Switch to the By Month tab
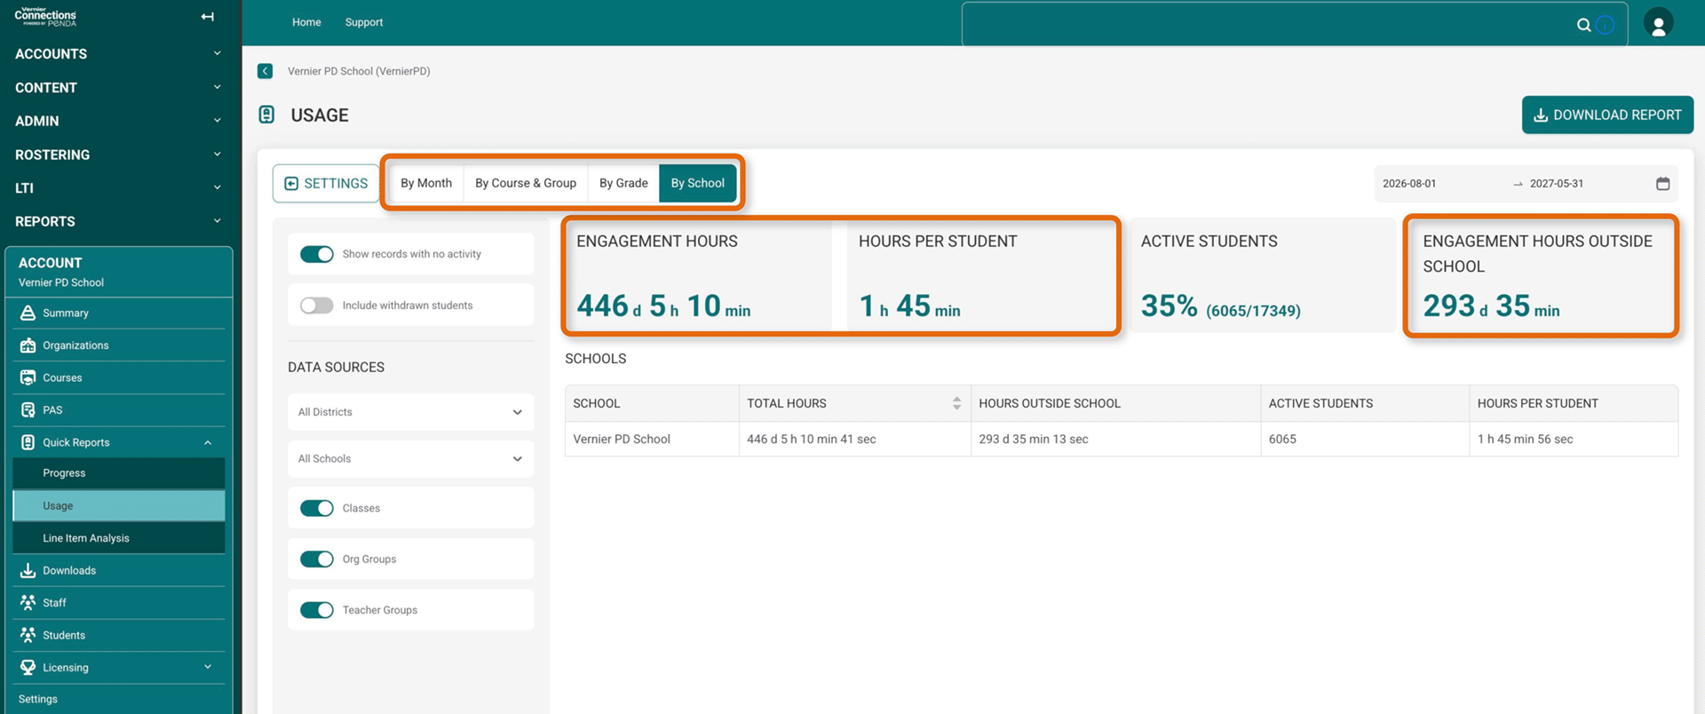1705x714 pixels. click(x=426, y=183)
